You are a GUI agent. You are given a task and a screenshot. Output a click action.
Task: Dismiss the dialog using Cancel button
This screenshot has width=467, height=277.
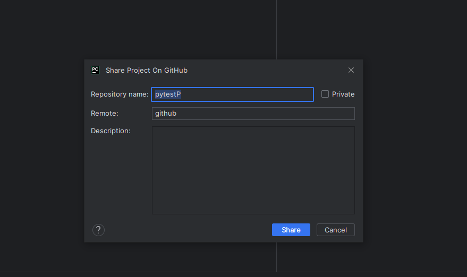[x=336, y=230]
